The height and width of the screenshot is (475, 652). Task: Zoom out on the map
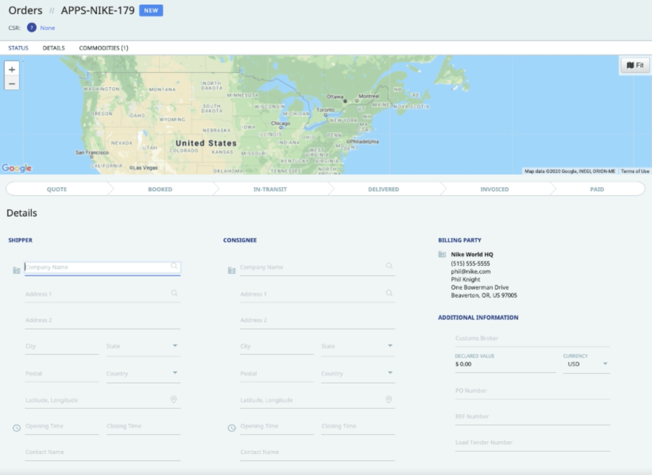[x=12, y=83]
